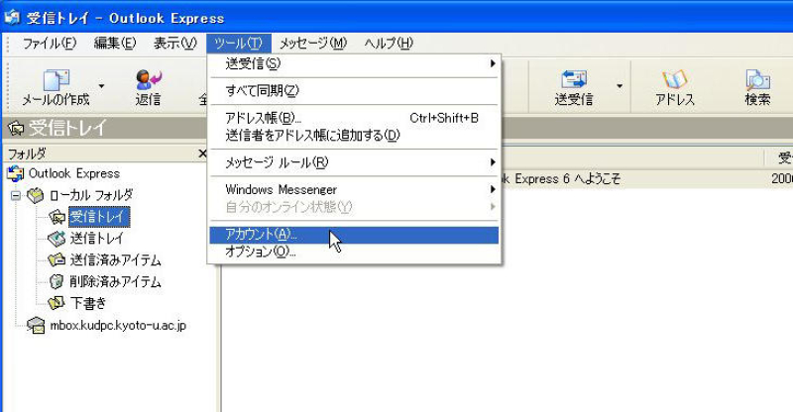793x412 pixels.
Task: Select 送信者をアドレス帳に追加する(D)
Action: coord(354,136)
